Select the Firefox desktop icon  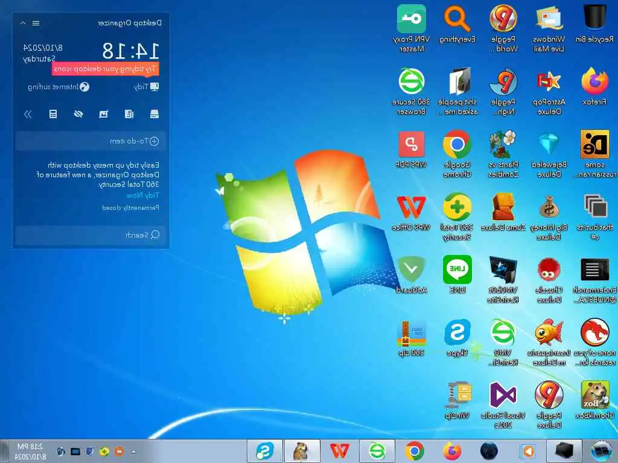pyautogui.click(x=594, y=87)
